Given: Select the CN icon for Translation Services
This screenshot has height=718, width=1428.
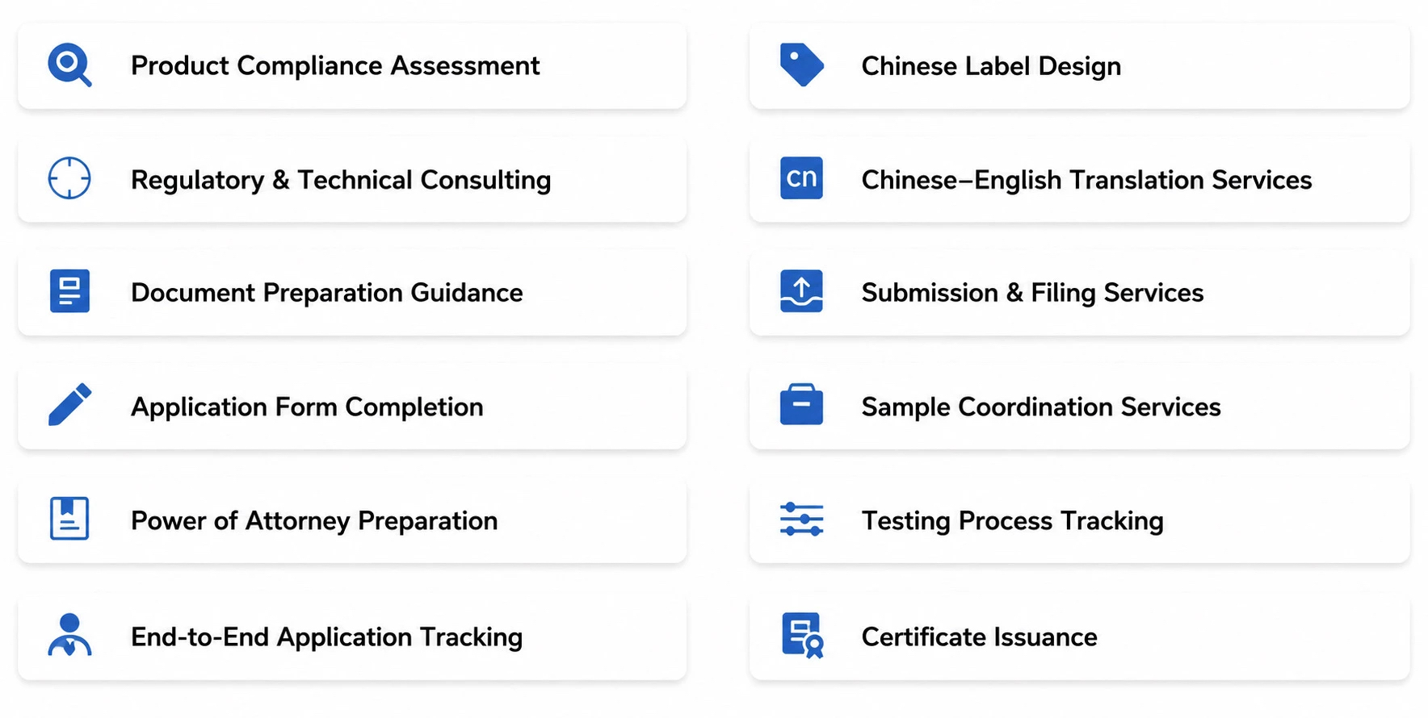Looking at the screenshot, I should click(801, 178).
